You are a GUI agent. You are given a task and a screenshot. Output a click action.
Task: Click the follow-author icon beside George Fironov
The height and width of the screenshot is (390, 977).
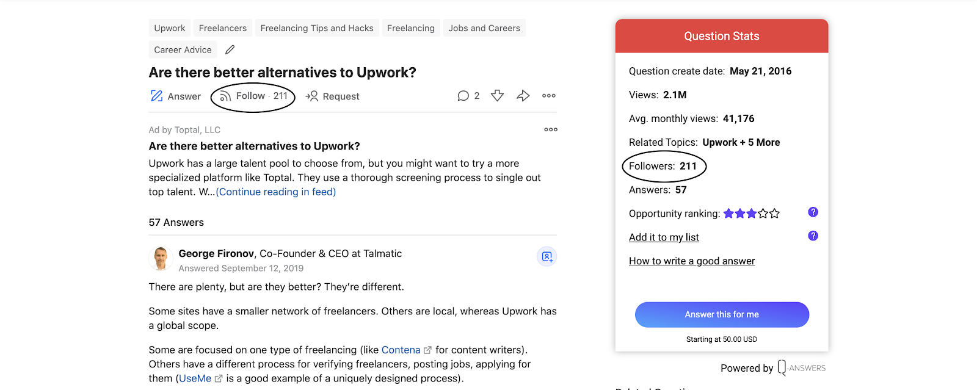(547, 256)
